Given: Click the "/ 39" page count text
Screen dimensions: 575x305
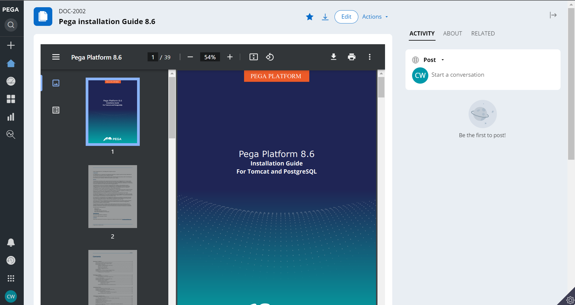Looking at the screenshot, I should [165, 57].
